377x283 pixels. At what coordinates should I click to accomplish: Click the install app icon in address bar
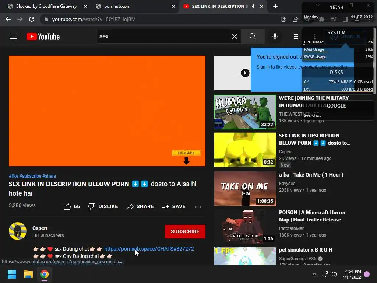[283, 19]
